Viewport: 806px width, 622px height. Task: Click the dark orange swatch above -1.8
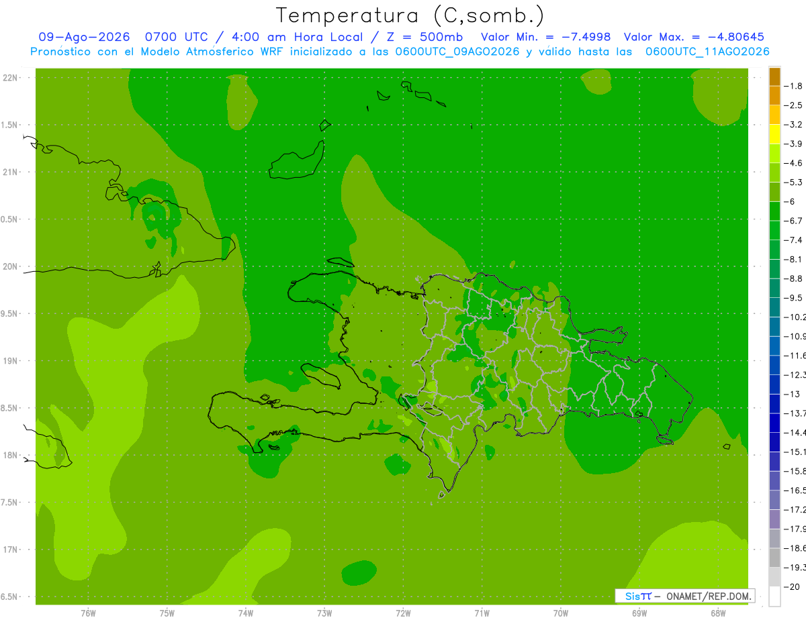[774, 76]
